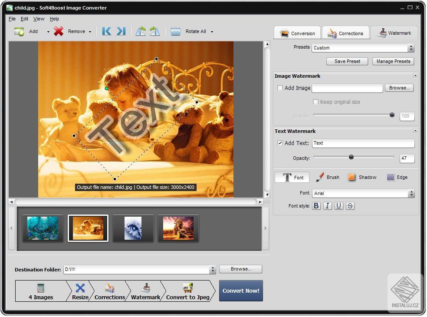Click the Shadow watermark option
Image resolution: width=427 pixels, height=317 pixels.
362,177
